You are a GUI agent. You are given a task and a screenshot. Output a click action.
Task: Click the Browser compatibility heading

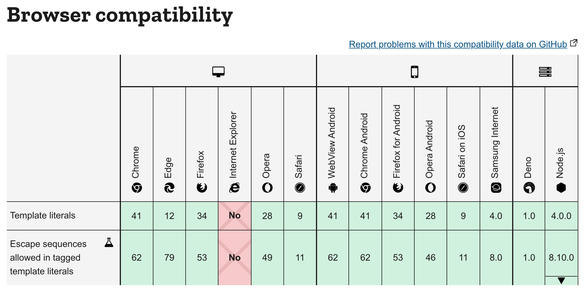[120, 15]
